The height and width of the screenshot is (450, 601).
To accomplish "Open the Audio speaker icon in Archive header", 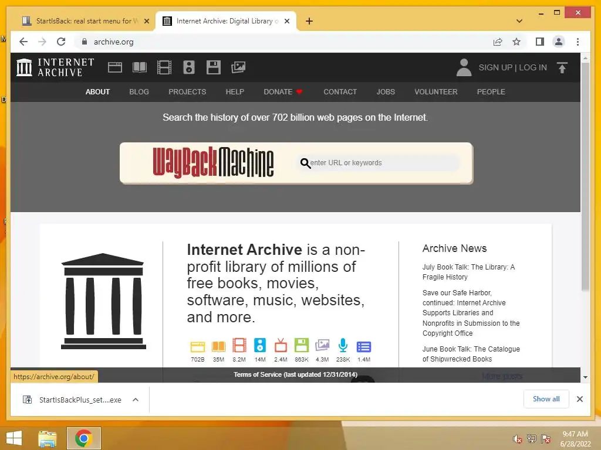I will (189, 67).
